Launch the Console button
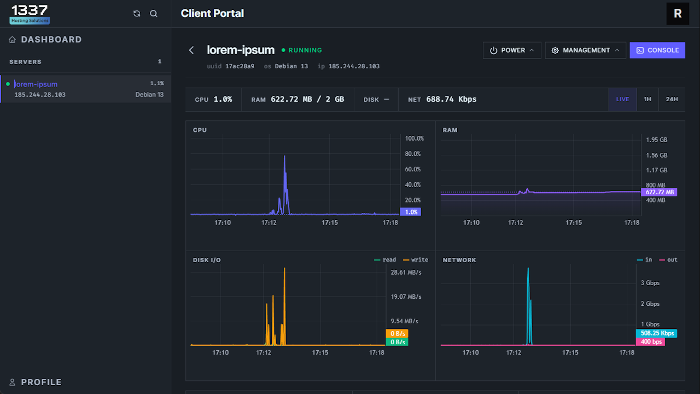Image resolution: width=700 pixels, height=394 pixels. tap(657, 50)
